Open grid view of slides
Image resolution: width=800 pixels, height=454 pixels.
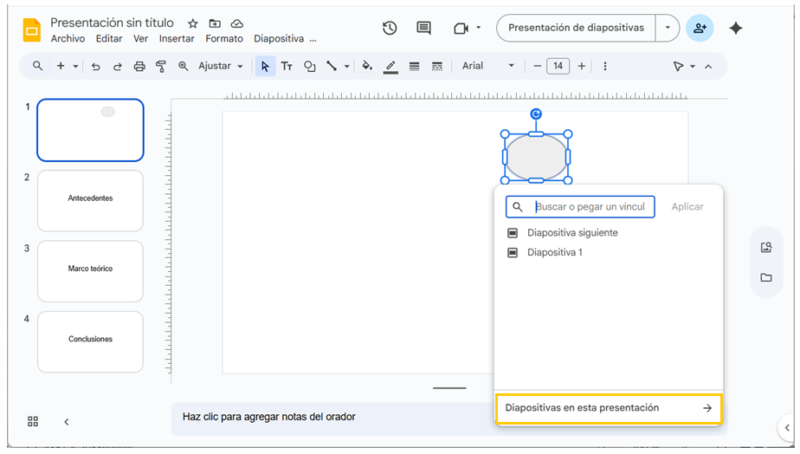(33, 421)
